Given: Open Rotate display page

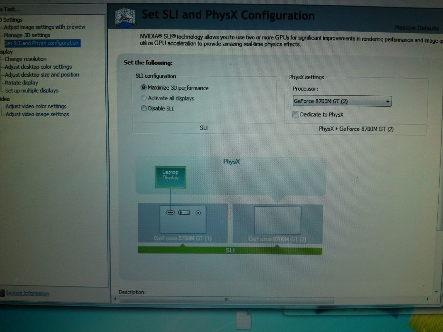Looking at the screenshot, I should (21, 83).
